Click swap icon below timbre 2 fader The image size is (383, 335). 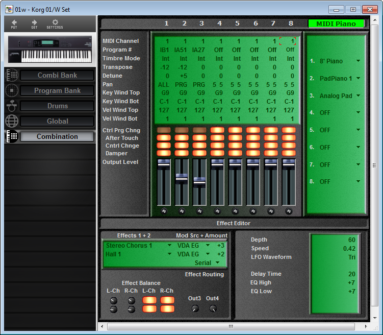coord(182,211)
